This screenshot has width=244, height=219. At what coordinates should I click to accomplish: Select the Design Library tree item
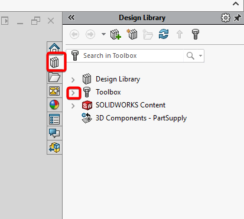(x=118, y=79)
